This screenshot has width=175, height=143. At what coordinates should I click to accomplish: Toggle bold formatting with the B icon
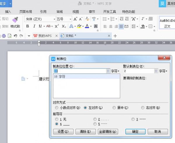[27, 26]
